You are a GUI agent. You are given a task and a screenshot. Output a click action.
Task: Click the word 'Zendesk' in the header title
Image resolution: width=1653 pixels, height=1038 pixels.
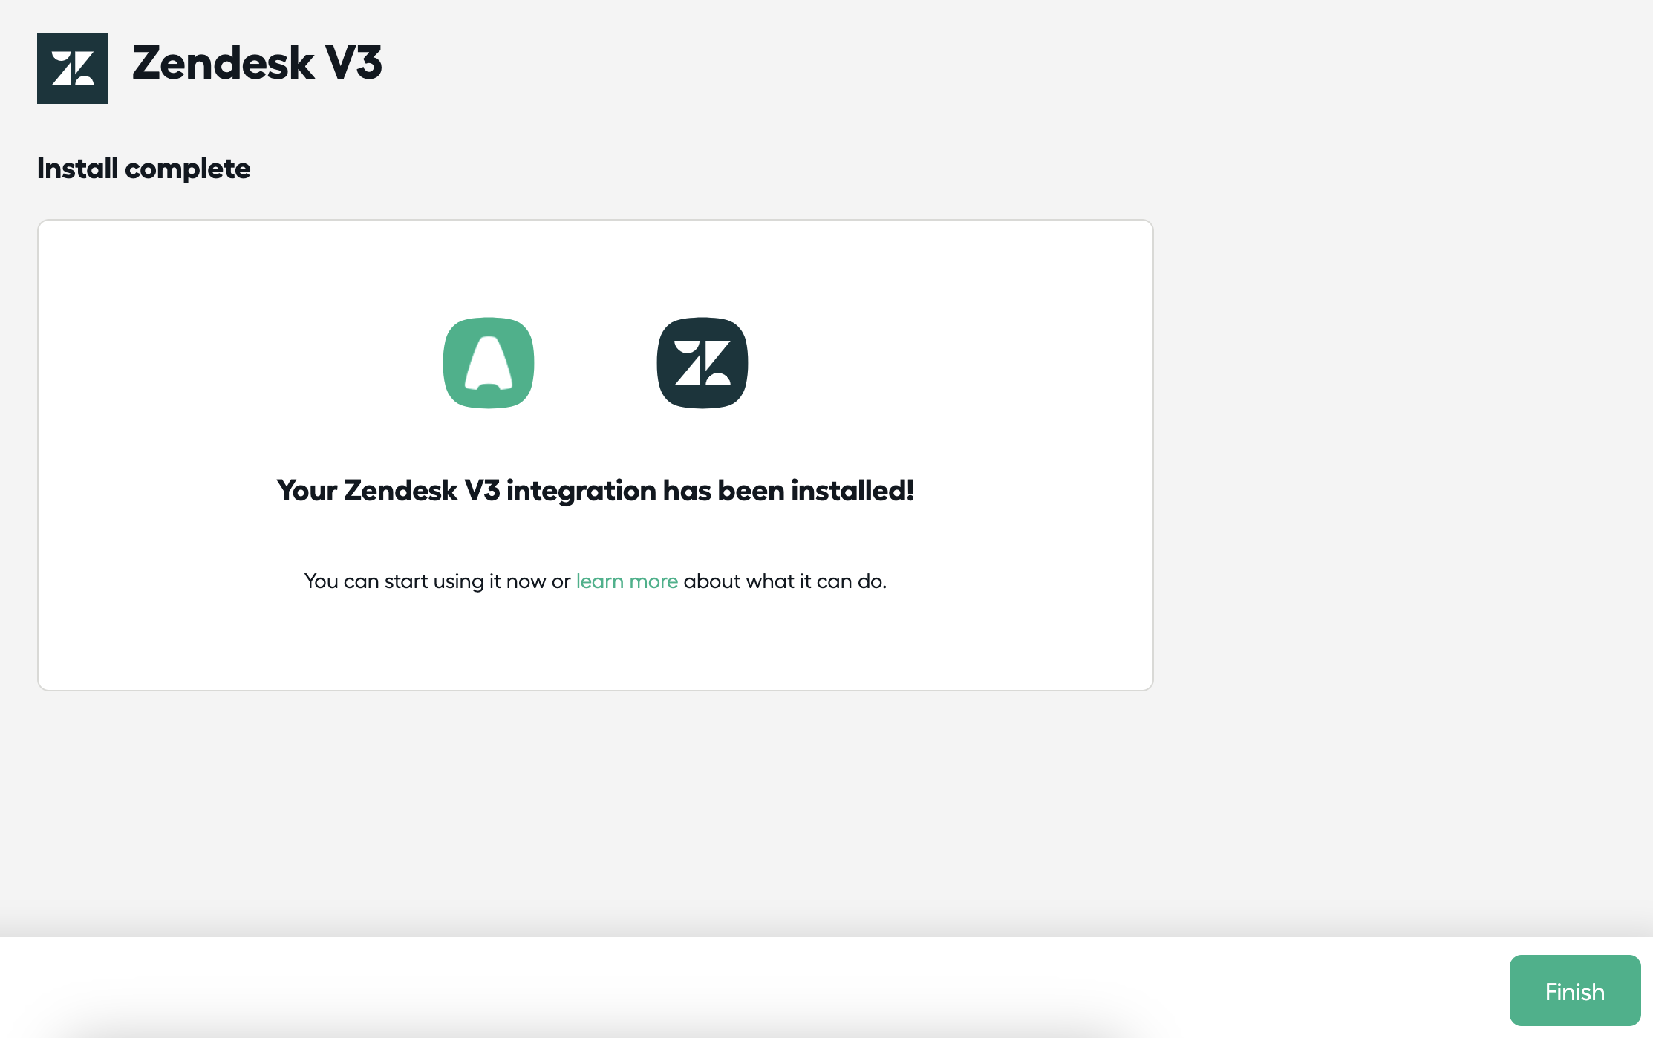[x=223, y=62]
